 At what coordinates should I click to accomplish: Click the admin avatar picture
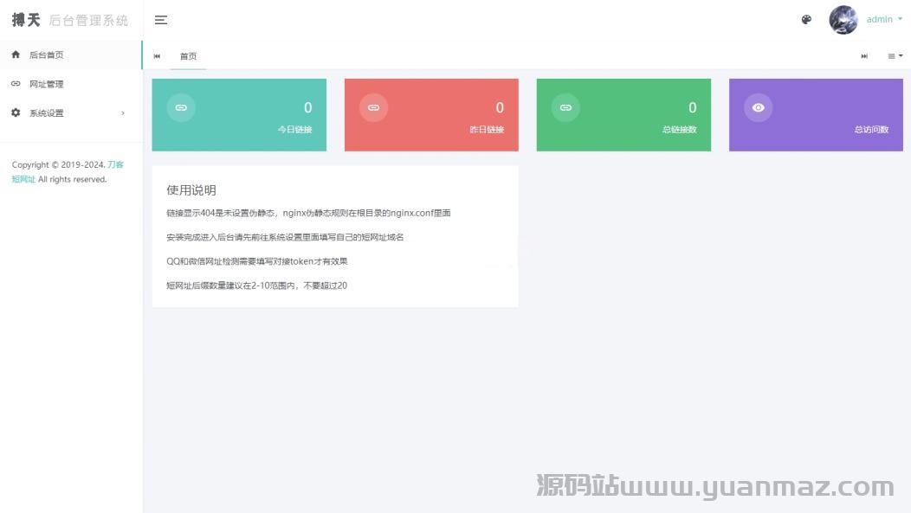(x=843, y=20)
